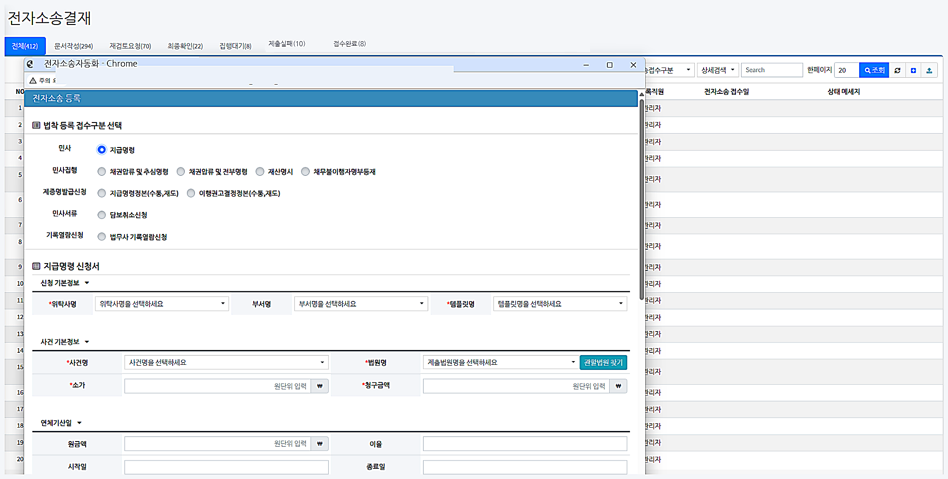The image size is (948, 479).
Task: Select the 채권압류 및 추심명령 radio button
Action: 102,172
